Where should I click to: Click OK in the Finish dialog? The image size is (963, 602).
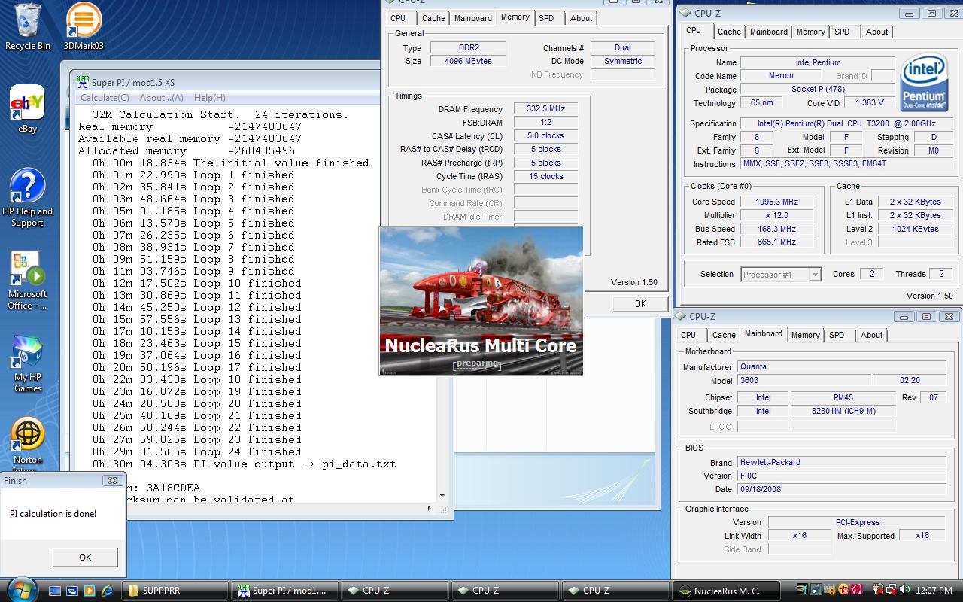pos(85,557)
